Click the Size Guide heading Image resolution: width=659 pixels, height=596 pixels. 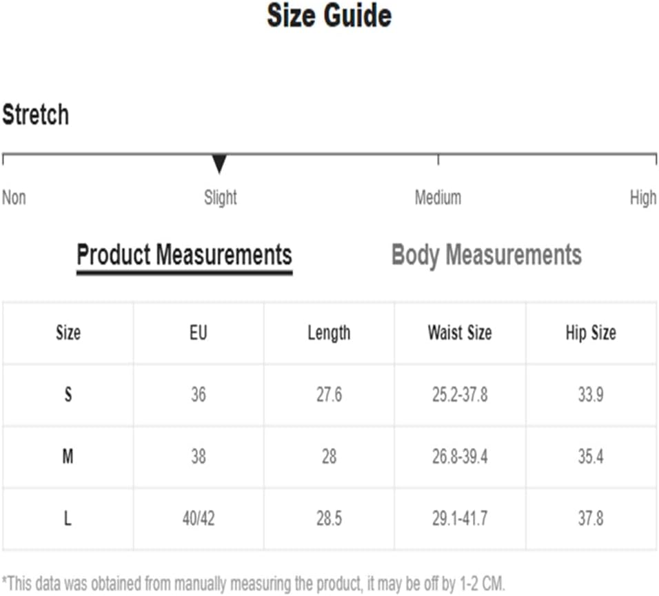[x=329, y=16]
